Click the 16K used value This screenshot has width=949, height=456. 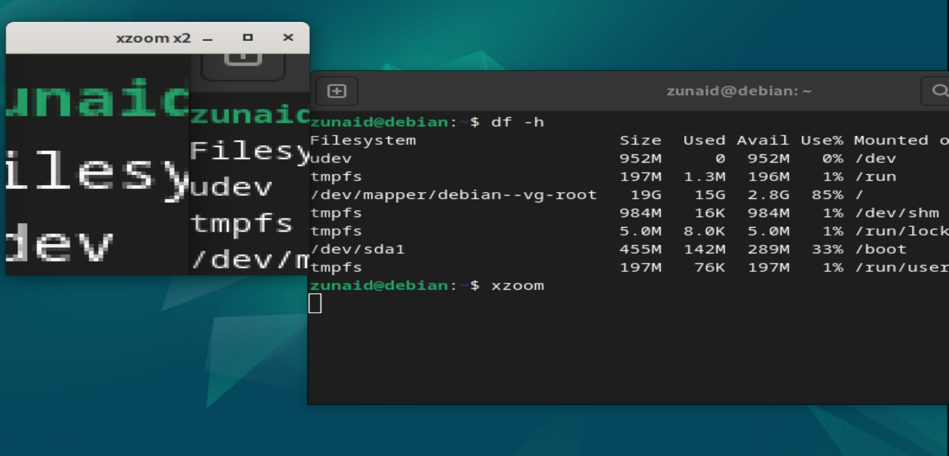[710, 213]
